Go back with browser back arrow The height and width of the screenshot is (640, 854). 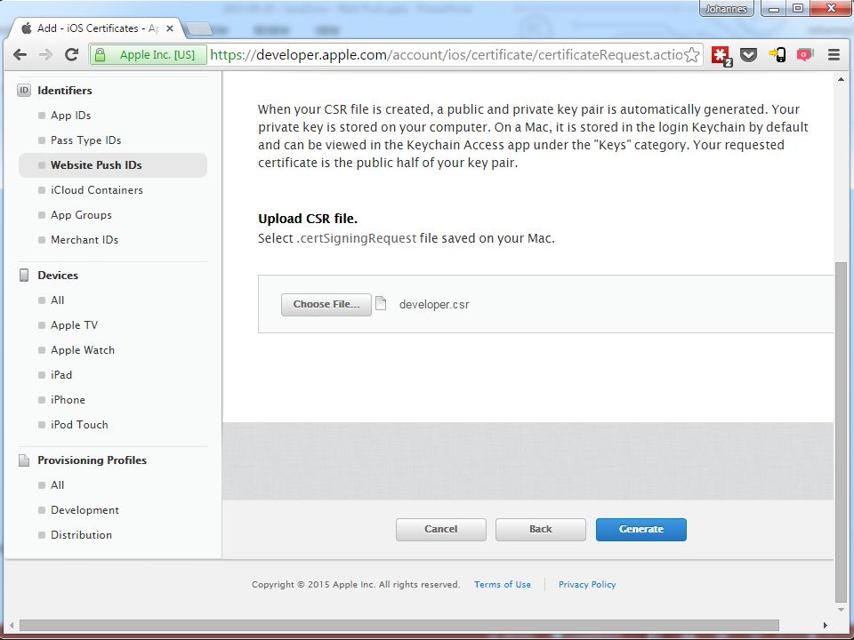[20, 54]
